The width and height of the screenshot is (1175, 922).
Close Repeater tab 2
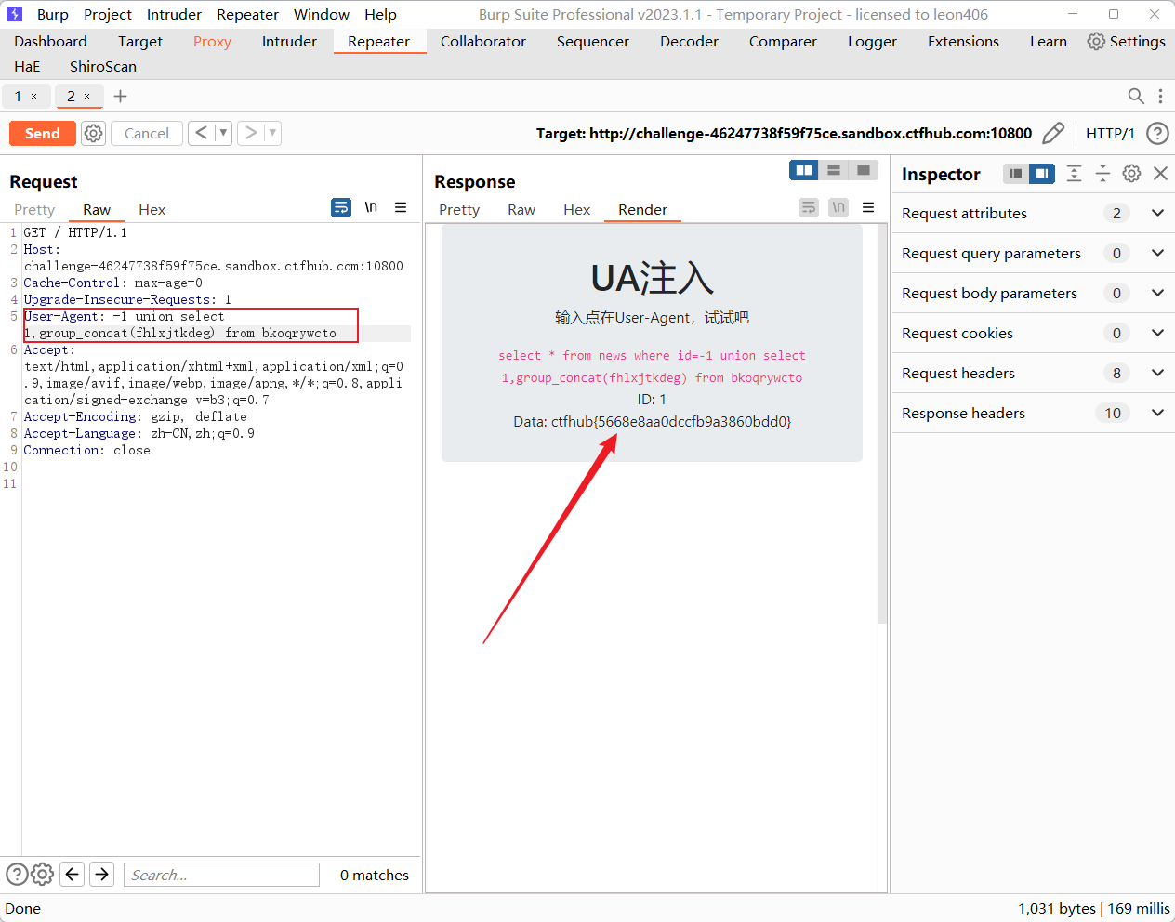click(x=87, y=96)
